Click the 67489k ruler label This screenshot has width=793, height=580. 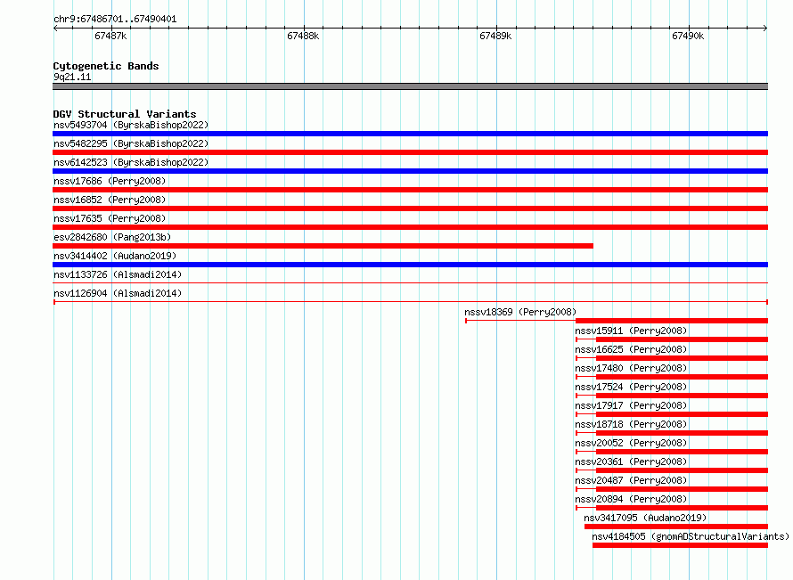point(495,36)
